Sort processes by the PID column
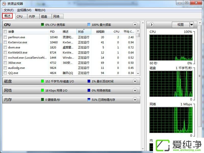This screenshot has width=204, height=153. [x=53, y=31]
